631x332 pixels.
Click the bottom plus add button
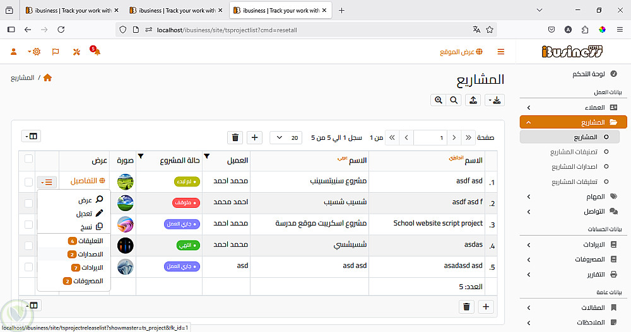tap(486, 307)
